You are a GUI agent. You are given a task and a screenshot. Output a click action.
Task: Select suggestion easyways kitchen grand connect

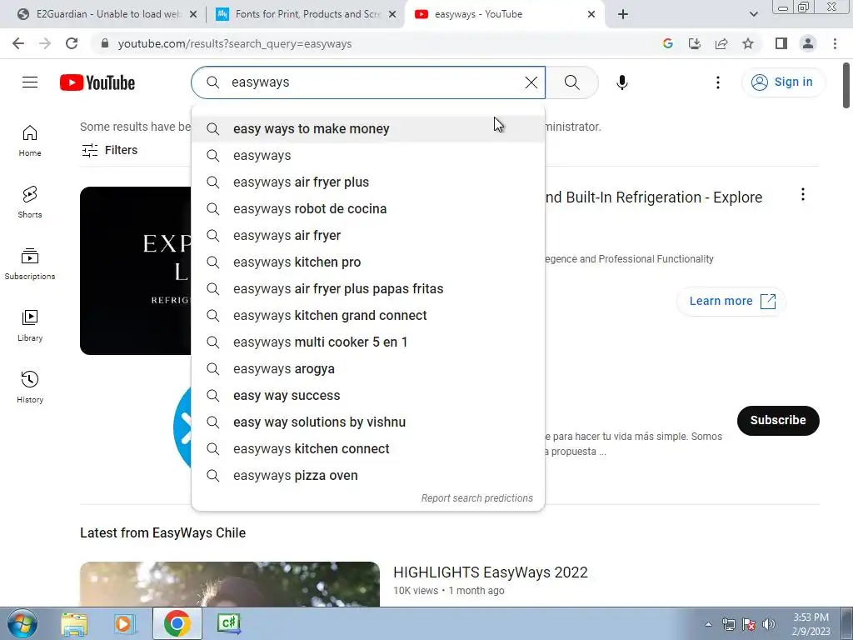pyautogui.click(x=368, y=316)
